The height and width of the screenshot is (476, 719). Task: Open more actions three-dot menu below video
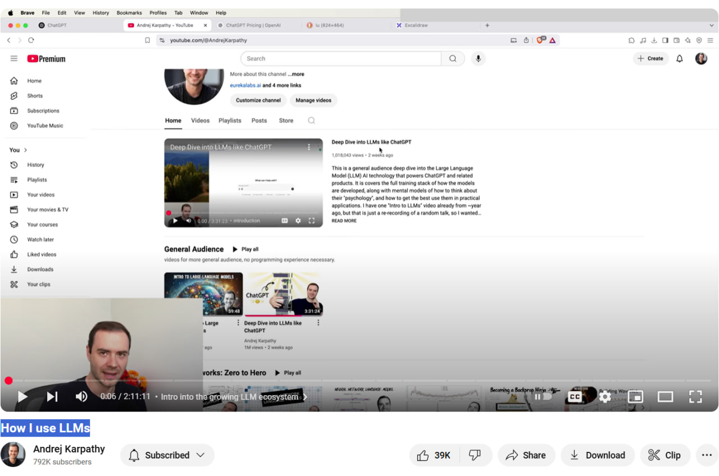tap(707, 455)
